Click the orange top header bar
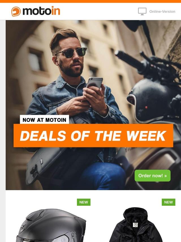This screenshot has width=181, height=242. click(90, 1)
